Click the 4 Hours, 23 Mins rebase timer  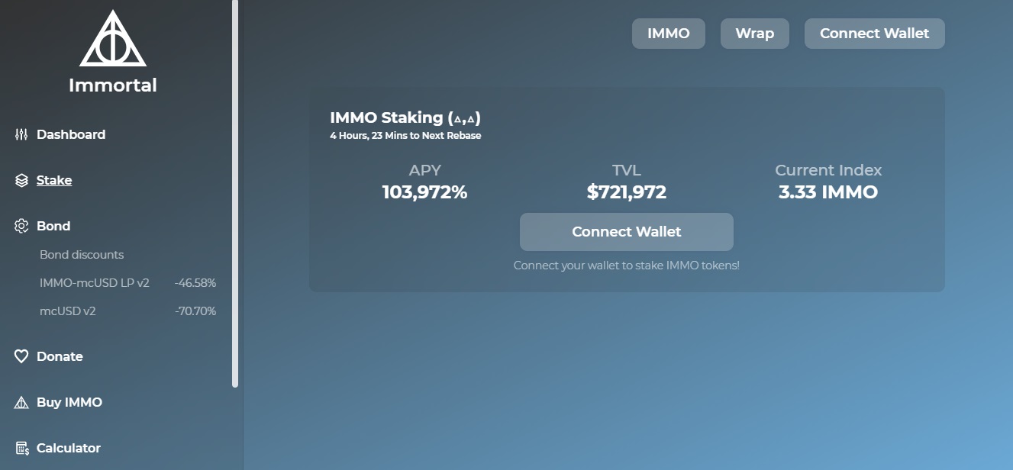coord(405,136)
